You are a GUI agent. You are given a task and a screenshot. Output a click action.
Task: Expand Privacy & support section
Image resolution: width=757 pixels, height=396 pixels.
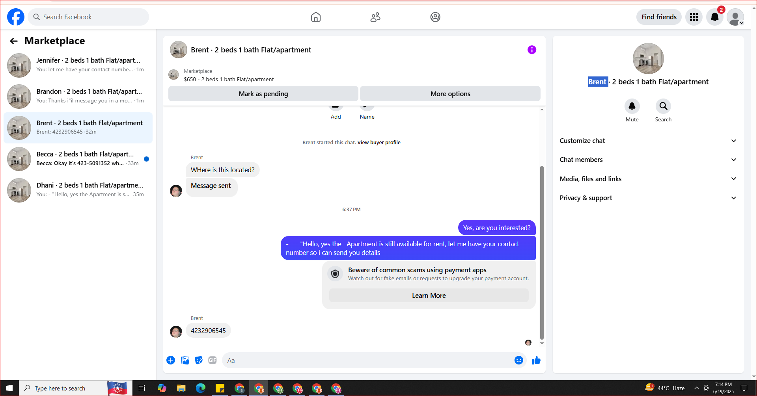tap(648, 198)
